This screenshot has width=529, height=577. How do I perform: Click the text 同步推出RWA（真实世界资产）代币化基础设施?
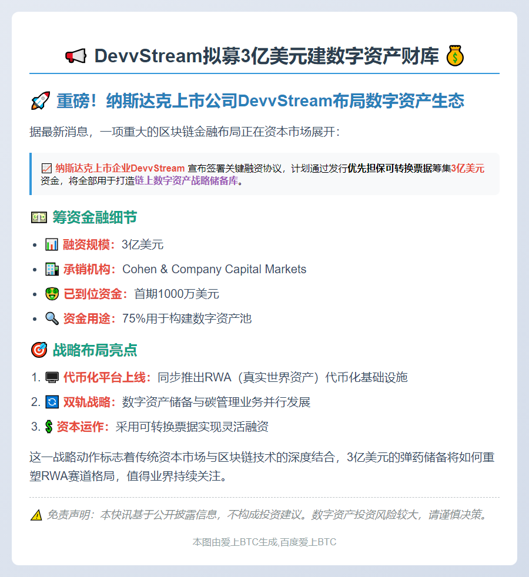point(282,377)
